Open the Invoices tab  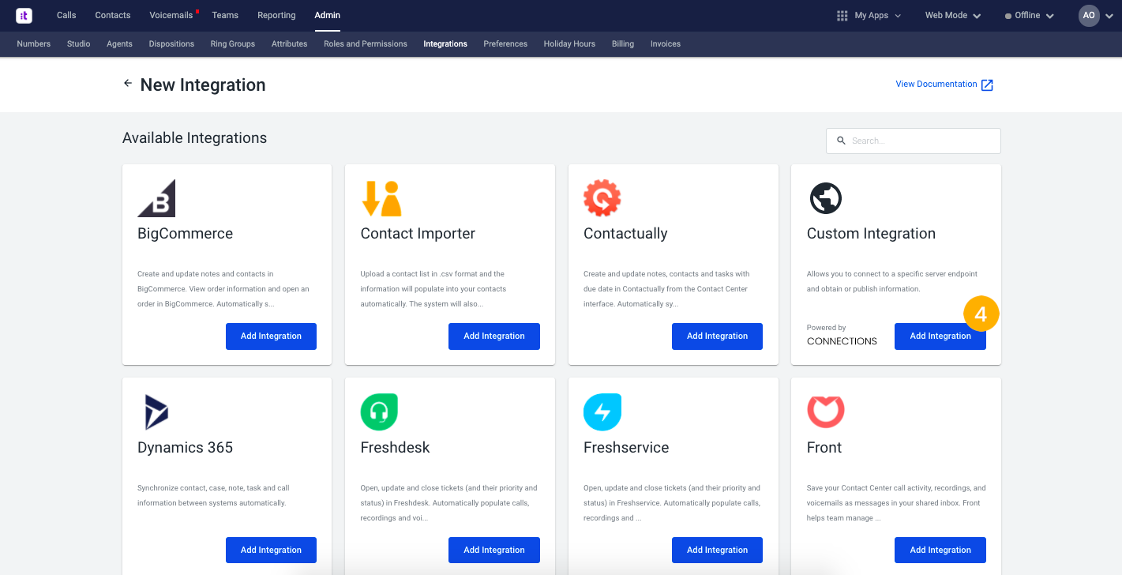666,43
